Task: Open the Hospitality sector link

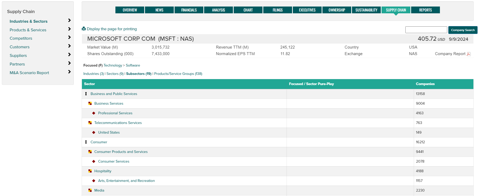Action: coord(103,171)
